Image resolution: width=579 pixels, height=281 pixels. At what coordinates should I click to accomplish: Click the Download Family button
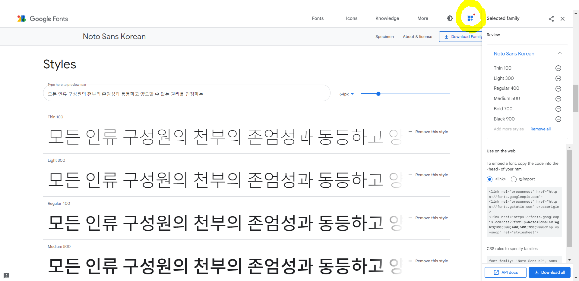(461, 36)
